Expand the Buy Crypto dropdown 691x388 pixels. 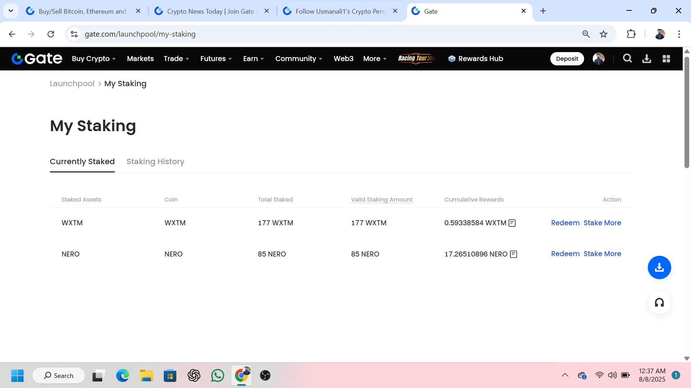(94, 59)
